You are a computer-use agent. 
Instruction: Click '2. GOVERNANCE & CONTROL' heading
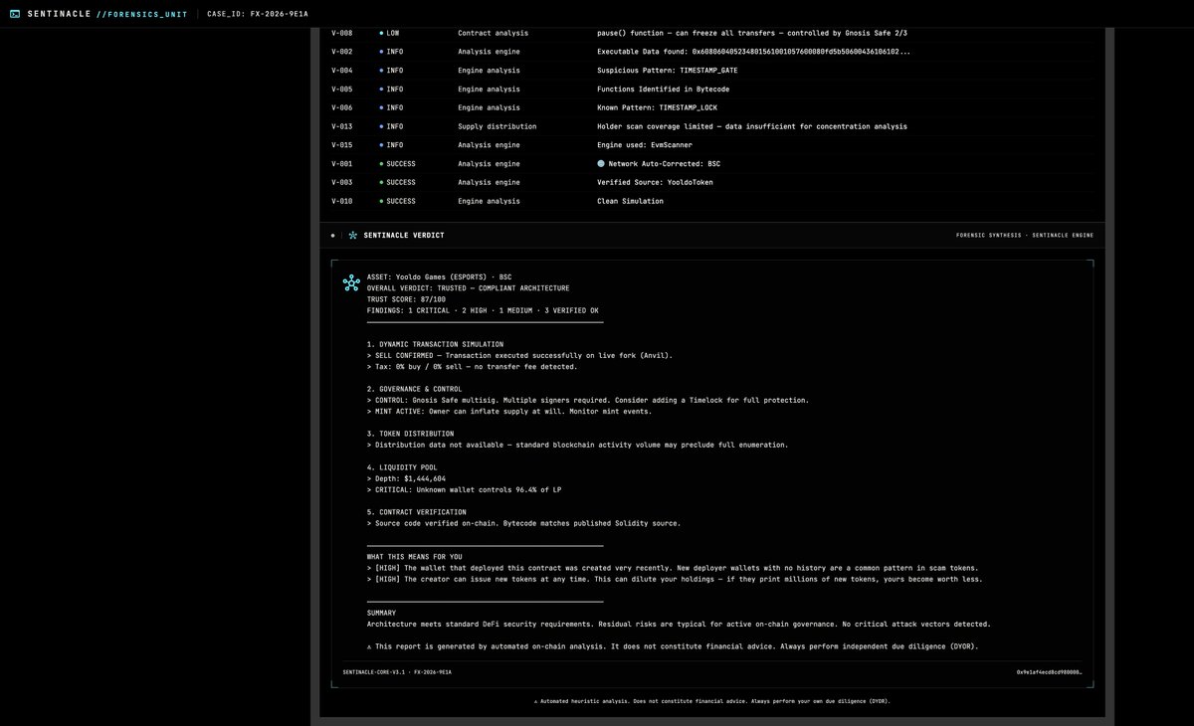414,389
